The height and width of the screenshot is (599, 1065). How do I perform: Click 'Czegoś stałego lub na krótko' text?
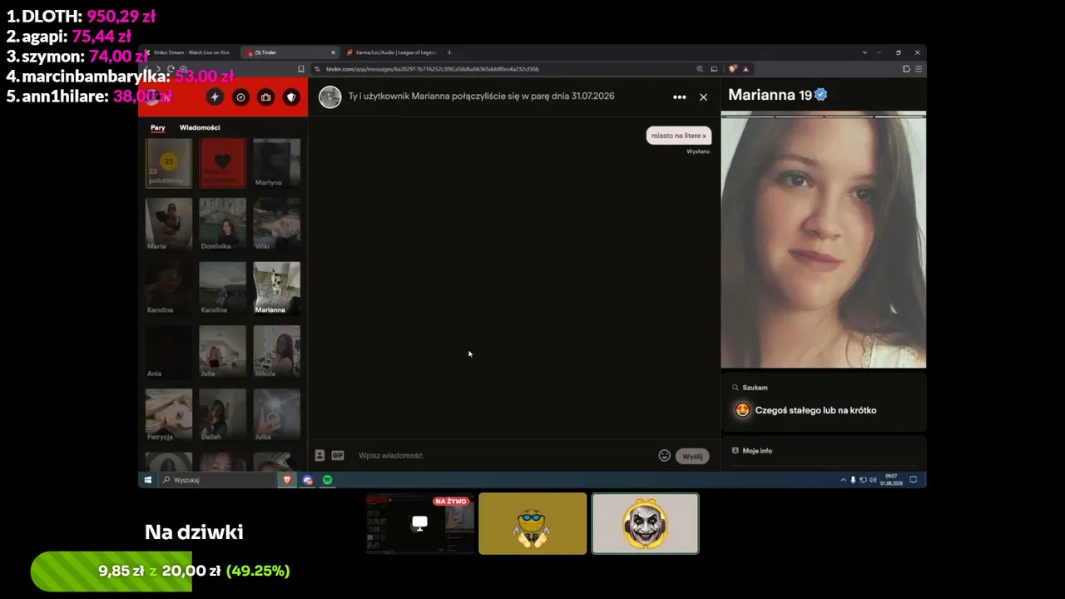(815, 410)
